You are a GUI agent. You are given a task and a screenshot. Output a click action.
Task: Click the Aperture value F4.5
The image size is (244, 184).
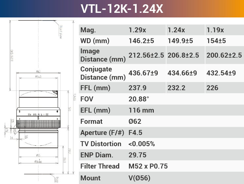[136, 133]
